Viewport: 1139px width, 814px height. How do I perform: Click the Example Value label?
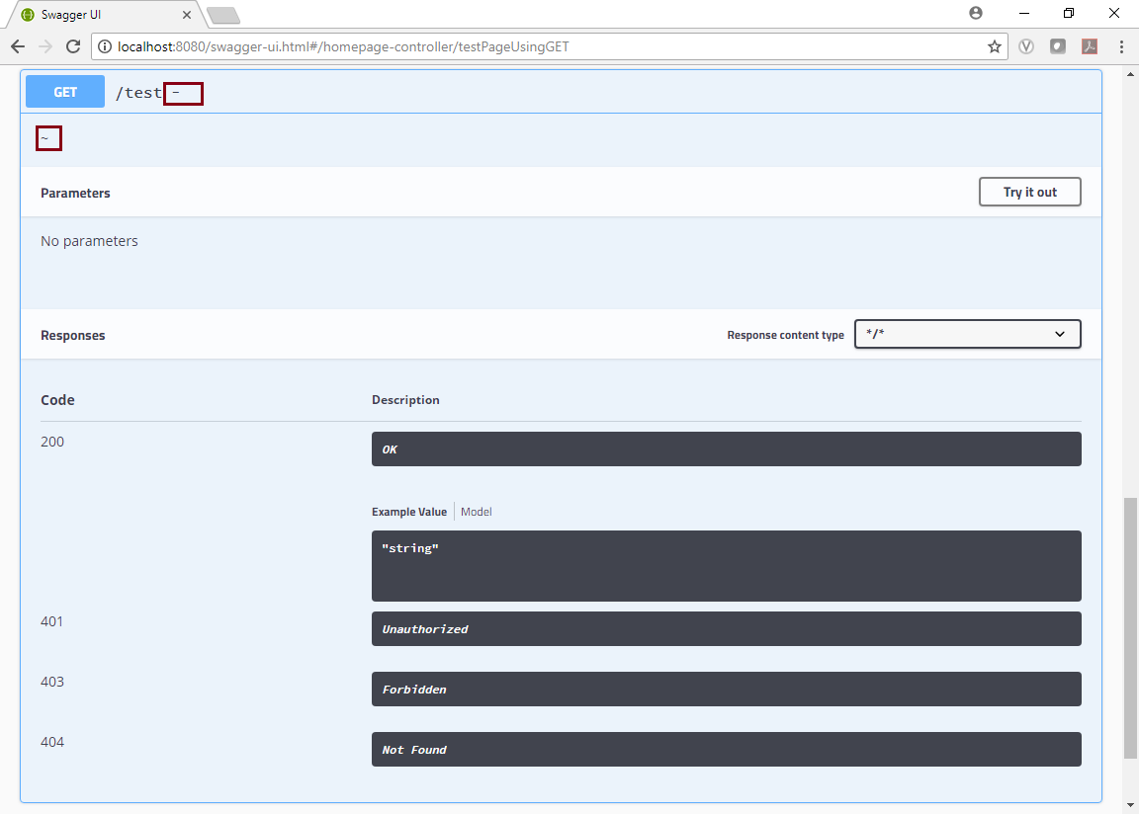pyautogui.click(x=409, y=512)
